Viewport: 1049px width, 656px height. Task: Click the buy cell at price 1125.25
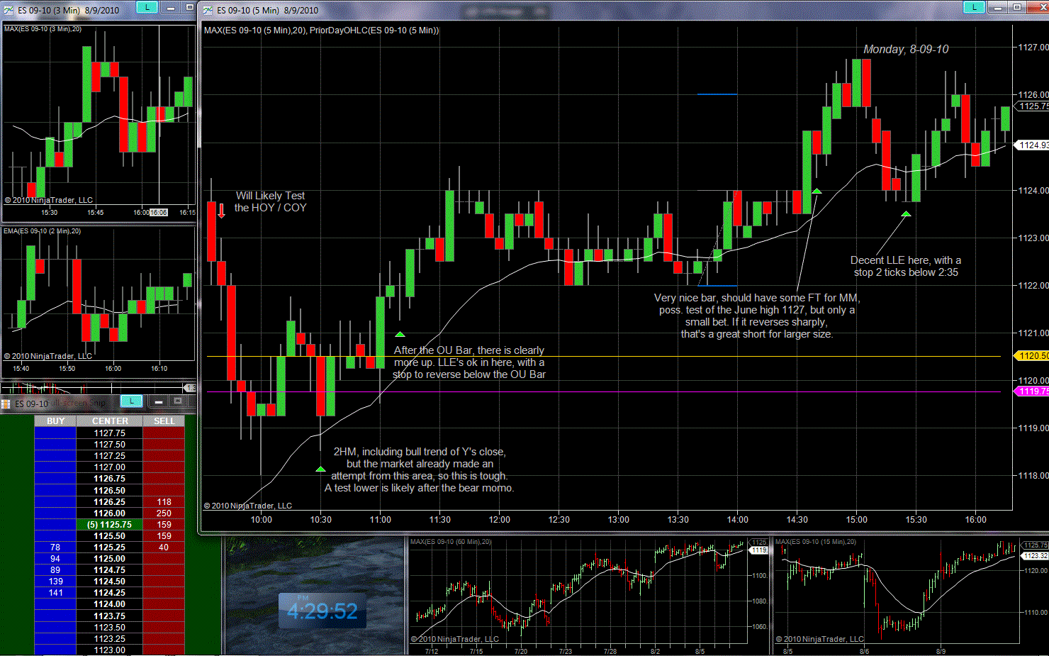[x=55, y=547]
